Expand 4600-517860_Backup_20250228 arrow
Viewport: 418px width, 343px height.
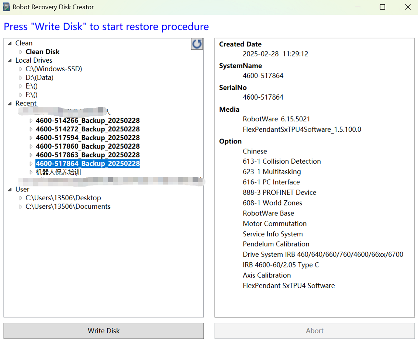[31, 146]
